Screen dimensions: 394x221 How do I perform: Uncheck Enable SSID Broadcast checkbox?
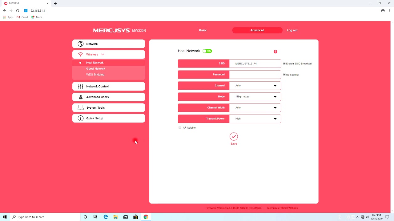[284, 64]
